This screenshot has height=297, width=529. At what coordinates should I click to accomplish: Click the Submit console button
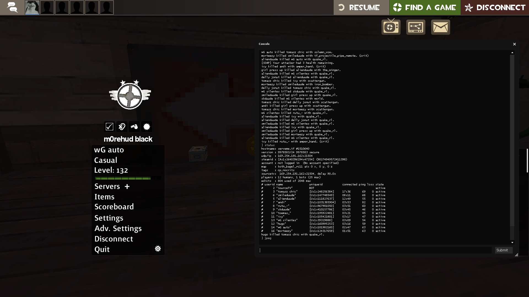click(x=503, y=250)
